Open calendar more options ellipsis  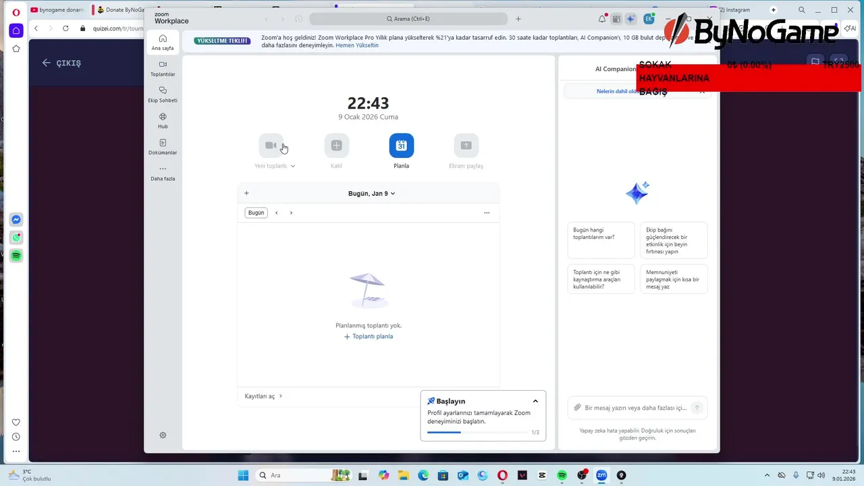[x=487, y=213]
